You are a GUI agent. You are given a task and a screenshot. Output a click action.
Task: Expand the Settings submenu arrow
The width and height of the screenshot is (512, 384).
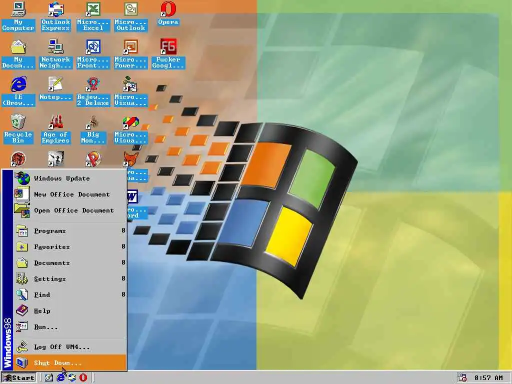123,278
